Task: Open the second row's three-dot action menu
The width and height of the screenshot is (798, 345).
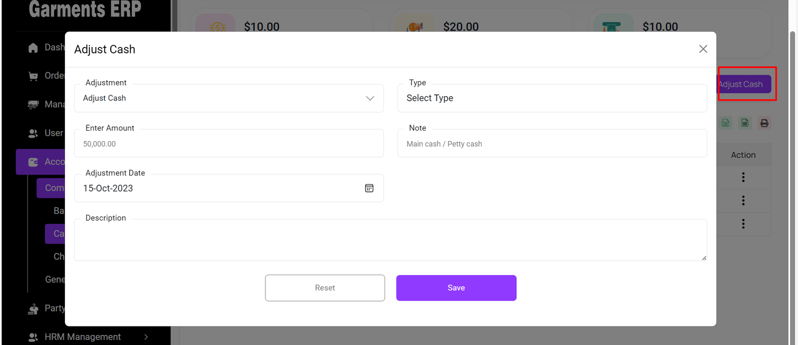Action: (743, 200)
